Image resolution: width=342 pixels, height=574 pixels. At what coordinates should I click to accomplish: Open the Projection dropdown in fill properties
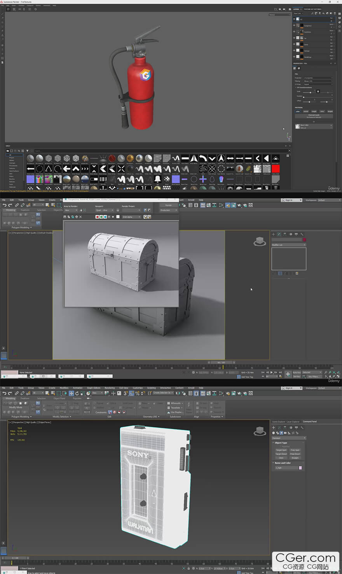point(318,78)
